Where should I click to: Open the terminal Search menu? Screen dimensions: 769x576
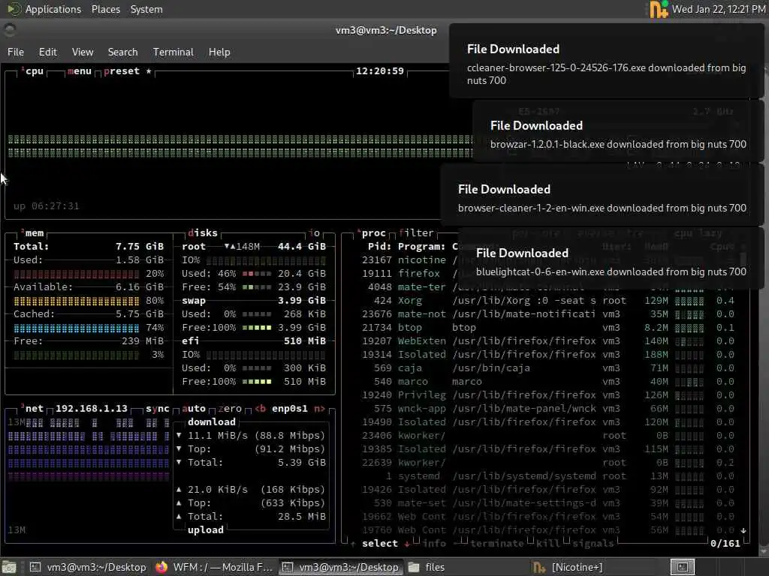pos(122,52)
